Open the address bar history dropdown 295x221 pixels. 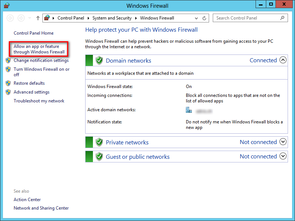(x=197, y=18)
